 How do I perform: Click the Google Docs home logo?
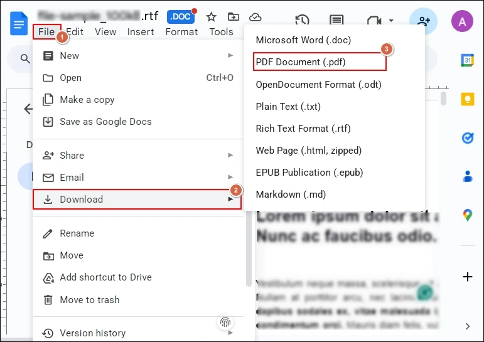pos(19,23)
